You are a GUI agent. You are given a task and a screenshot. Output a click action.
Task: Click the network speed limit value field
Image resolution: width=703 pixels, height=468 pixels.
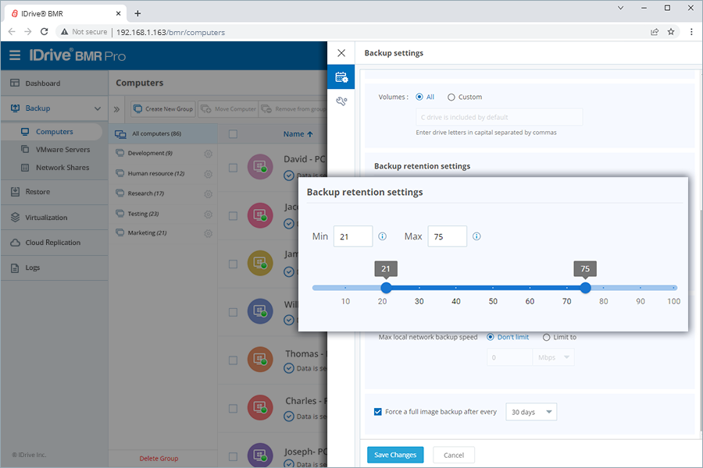509,357
